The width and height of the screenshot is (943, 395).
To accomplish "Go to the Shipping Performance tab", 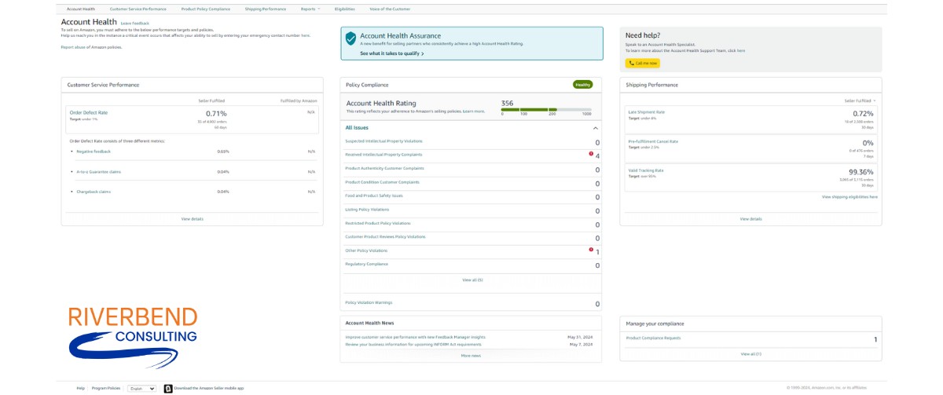I will (x=266, y=9).
